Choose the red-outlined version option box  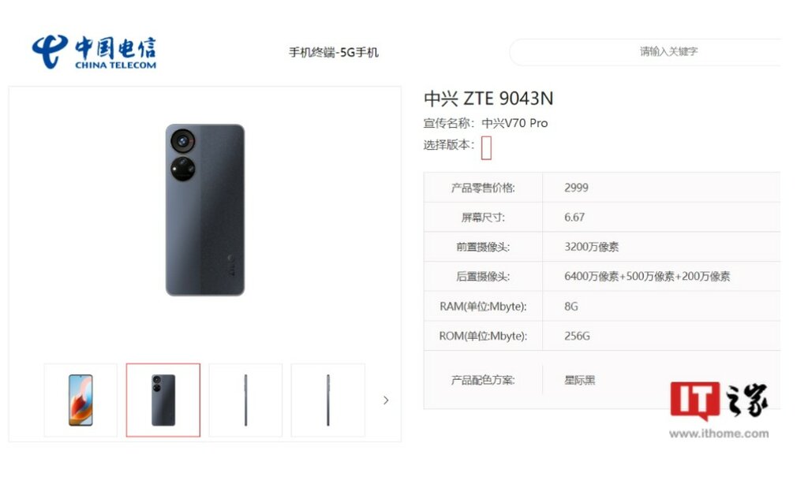pos(486,147)
